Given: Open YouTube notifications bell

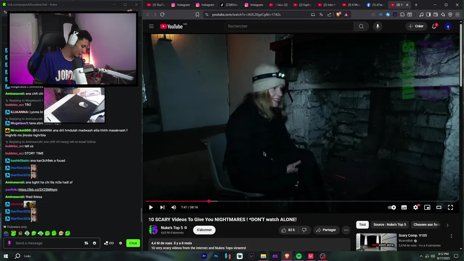Looking at the screenshot, I should coord(434,26).
